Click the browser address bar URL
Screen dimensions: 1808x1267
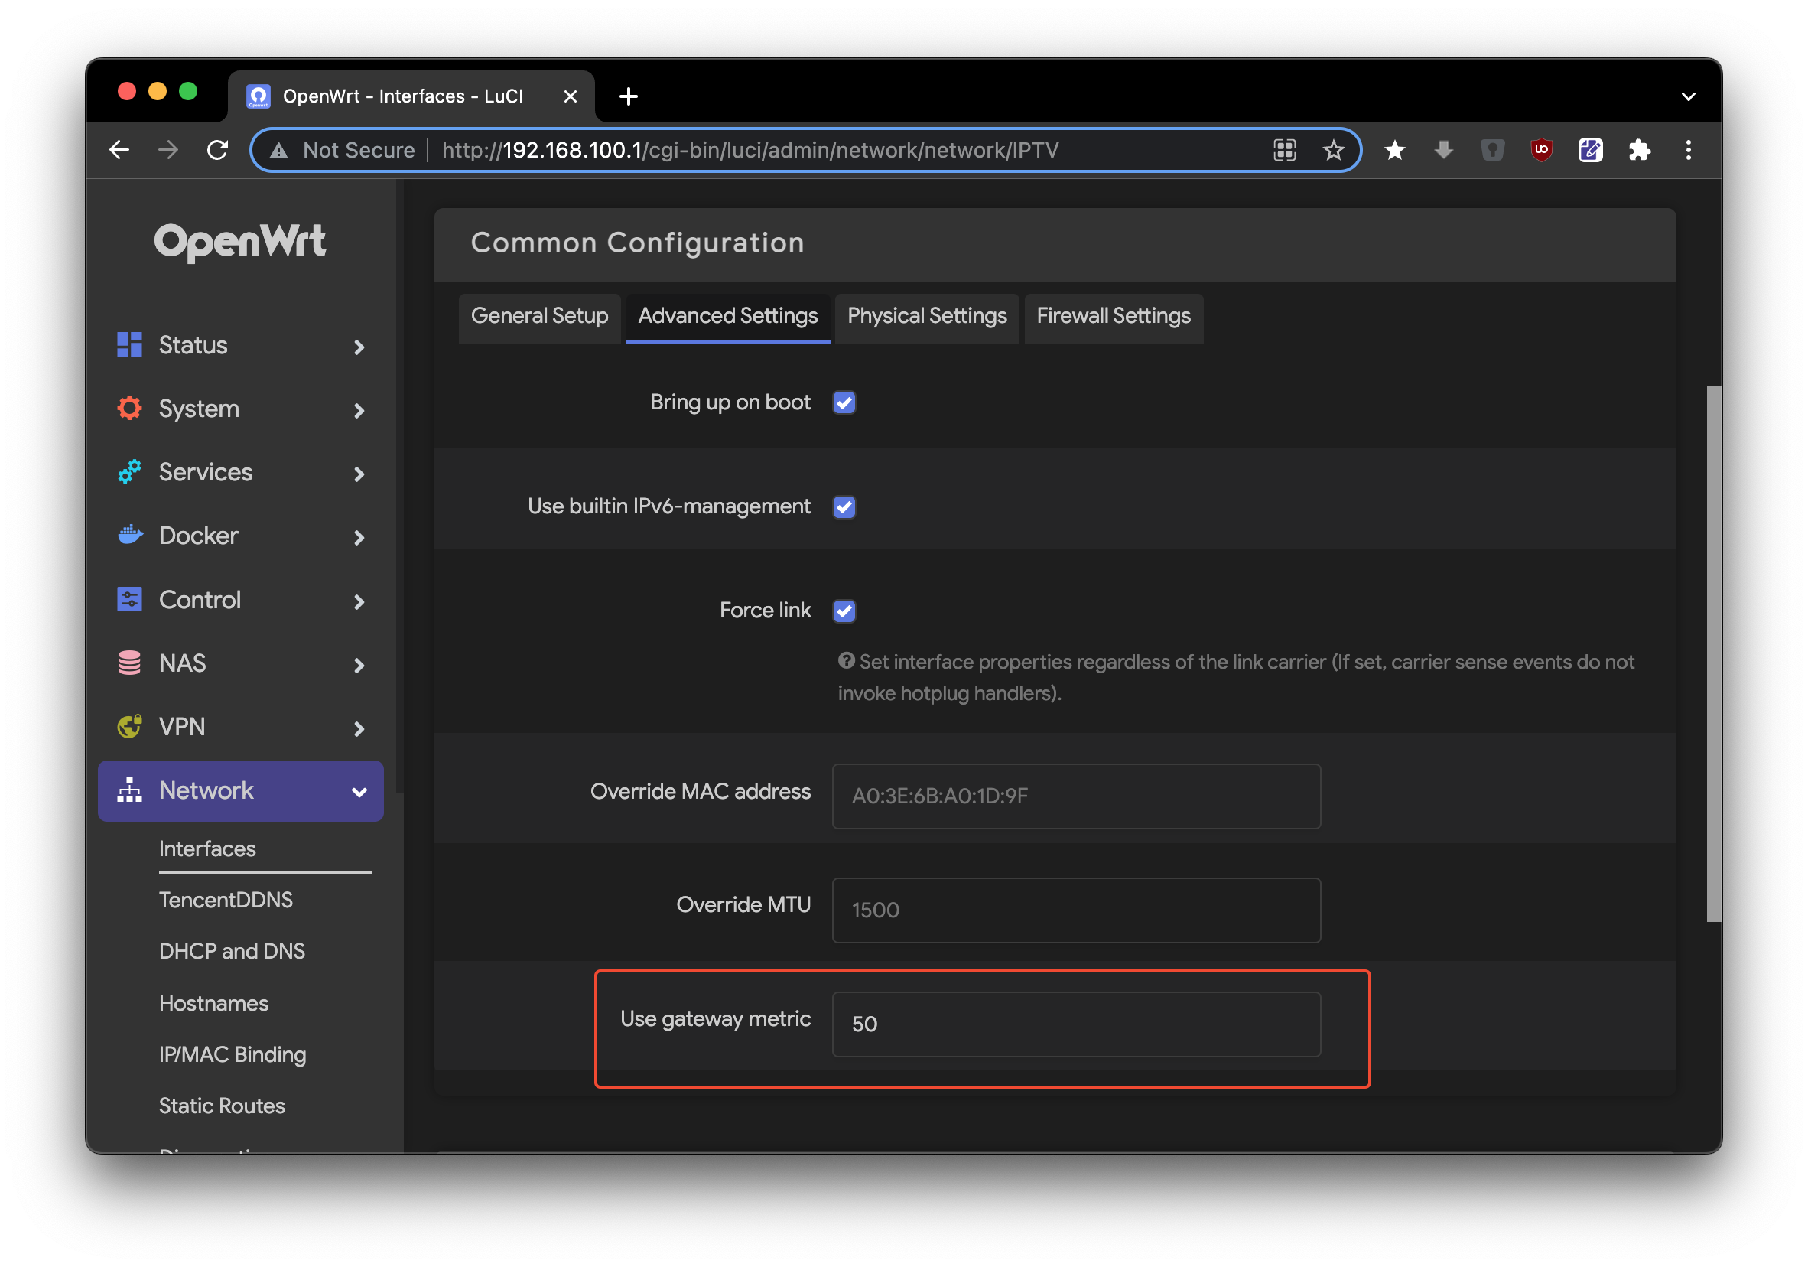[x=750, y=150]
